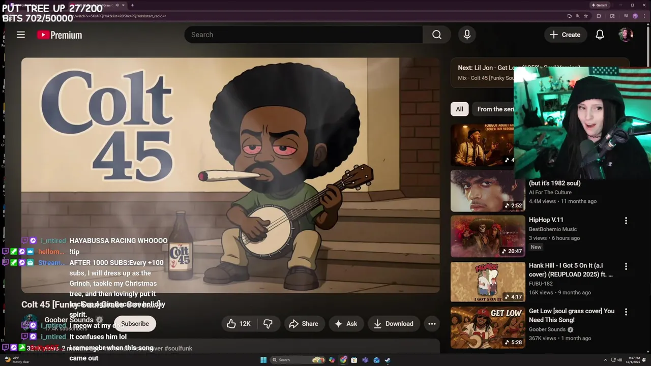This screenshot has width=651, height=366.
Task: Open the more actions ellipsis under the video
Action: (432, 324)
